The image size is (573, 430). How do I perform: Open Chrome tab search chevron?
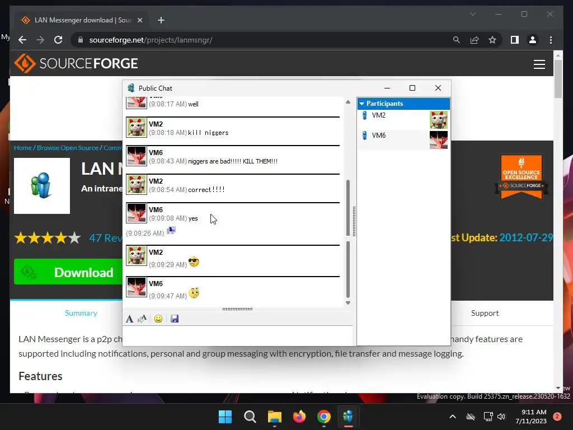click(x=472, y=14)
